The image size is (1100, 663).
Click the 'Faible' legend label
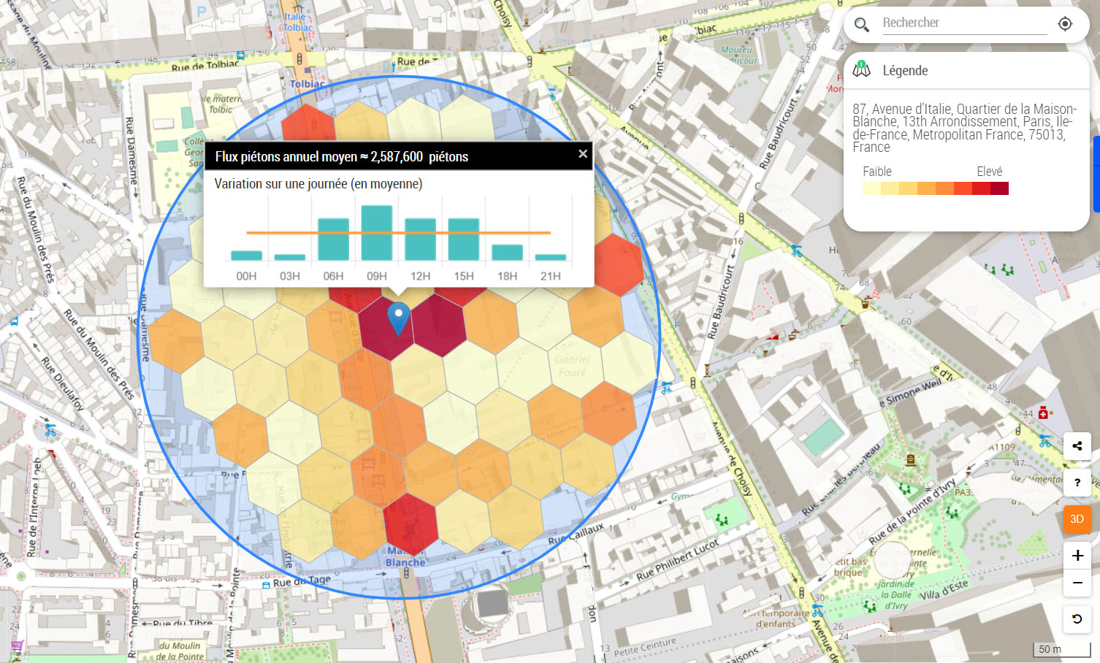(x=877, y=172)
